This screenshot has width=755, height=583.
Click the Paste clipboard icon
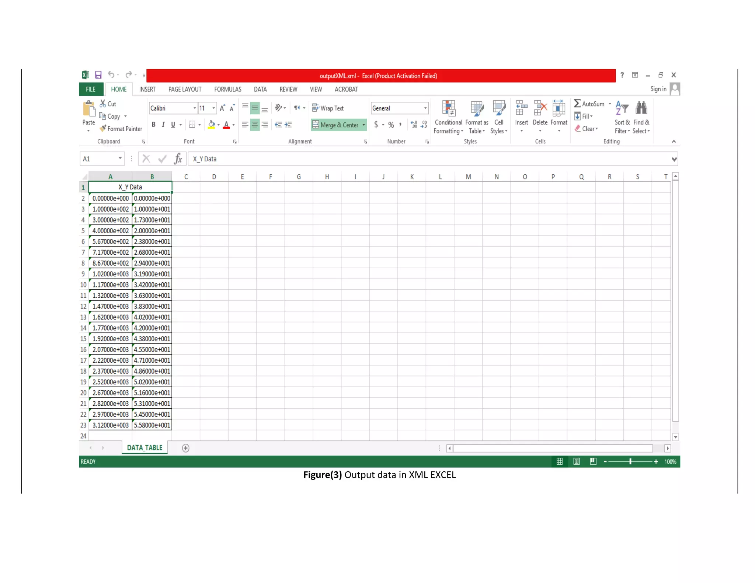point(89,109)
